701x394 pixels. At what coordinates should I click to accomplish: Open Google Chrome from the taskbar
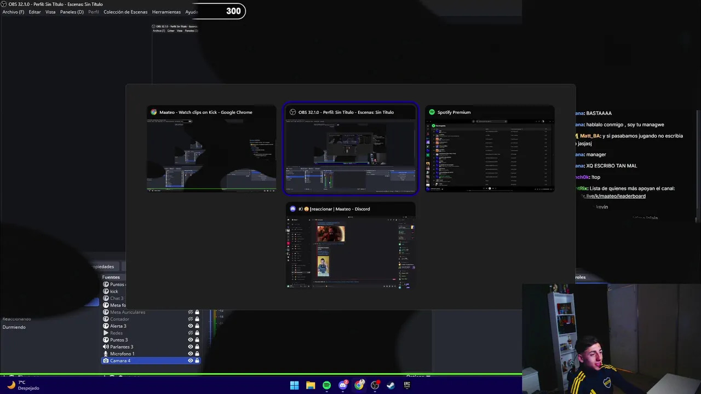pos(359,385)
